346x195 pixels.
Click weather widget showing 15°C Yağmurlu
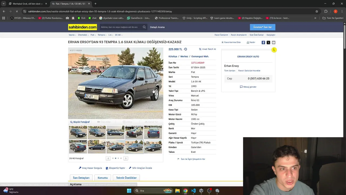(x=11, y=191)
